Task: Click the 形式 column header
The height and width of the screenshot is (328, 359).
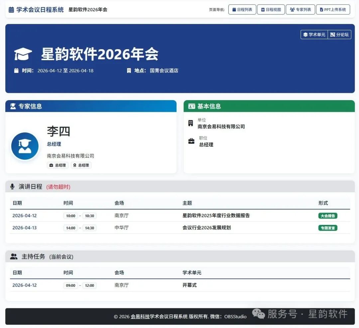Action: coord(323,203)
